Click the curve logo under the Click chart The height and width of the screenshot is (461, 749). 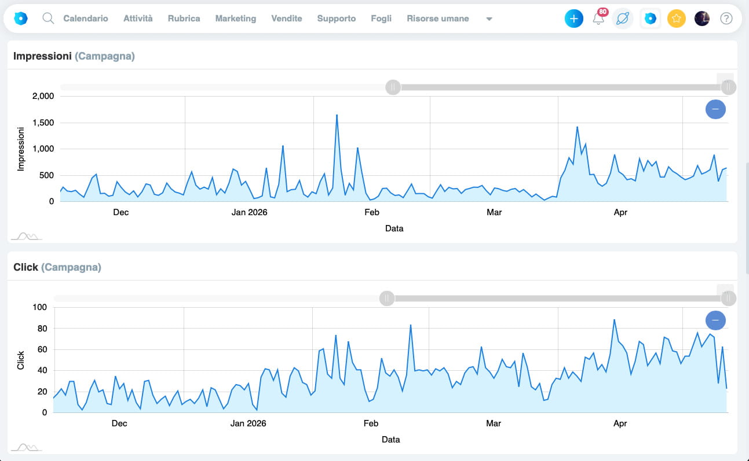point(27,447)
